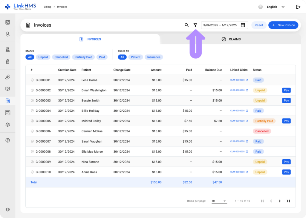Click patient name Carmen McRae
Screen dimensions: 306x218
92,131
